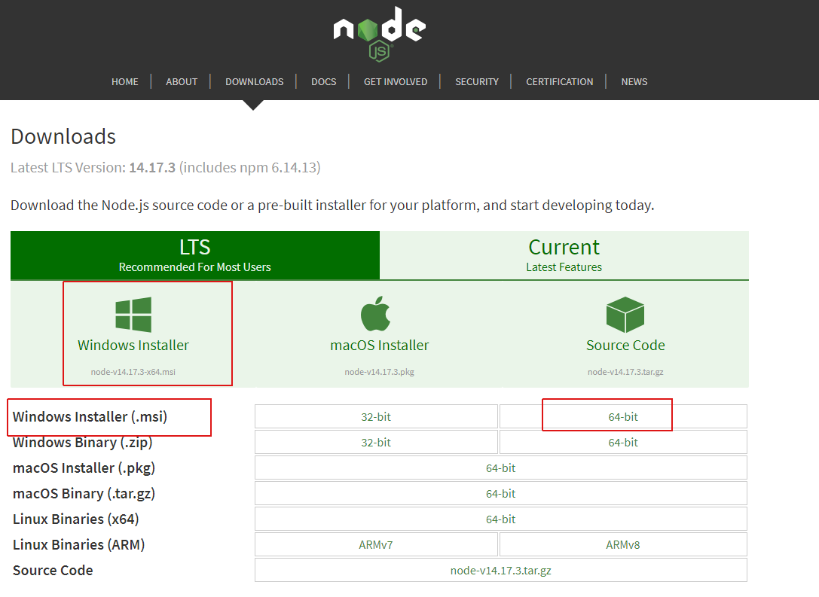Click the Windows logo icon
819x597 pixels.
[x=133, y=315]
